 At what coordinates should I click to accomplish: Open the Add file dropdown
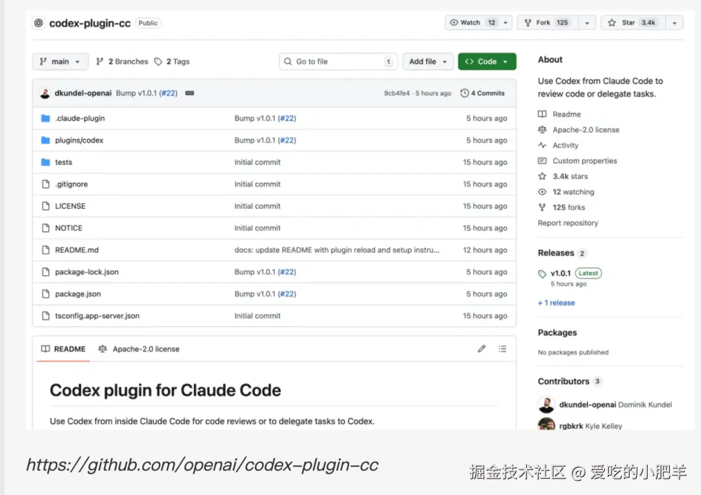coord(428,61)
